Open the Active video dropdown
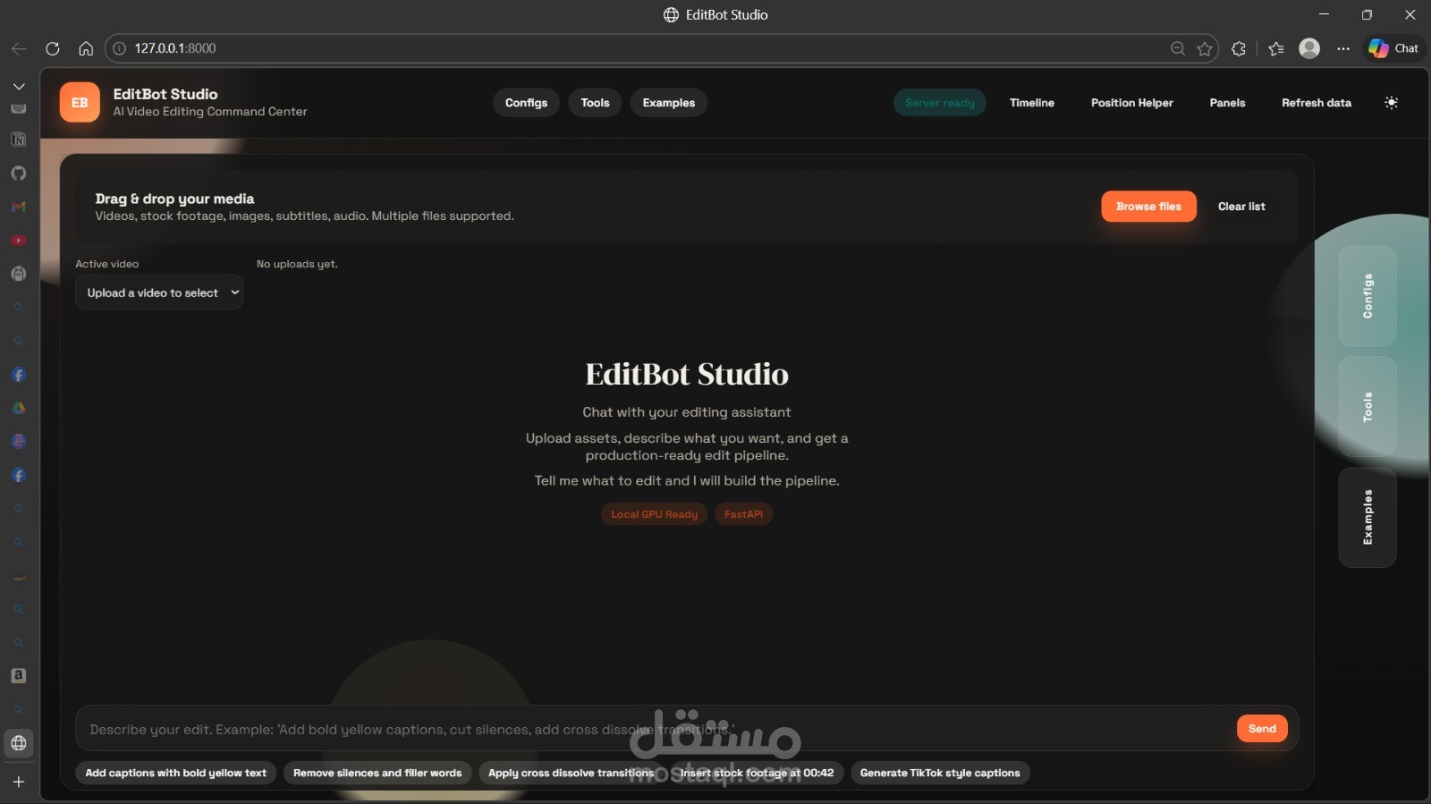The height and width of the screenshot is (804, 1431). [x=159, y=292]
